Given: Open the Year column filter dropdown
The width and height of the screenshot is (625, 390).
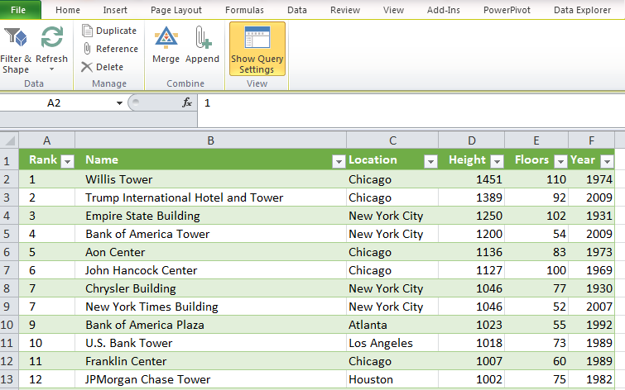Looking at the screenshot, I should (x=607, y=161).
